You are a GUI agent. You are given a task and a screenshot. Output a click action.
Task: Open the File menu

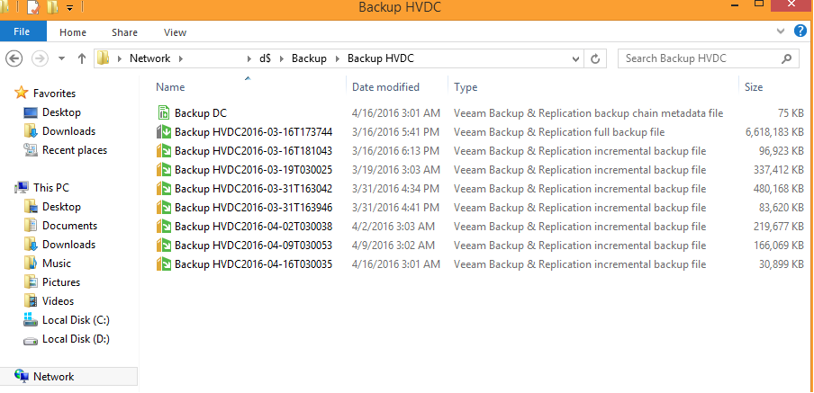(22, 31)
